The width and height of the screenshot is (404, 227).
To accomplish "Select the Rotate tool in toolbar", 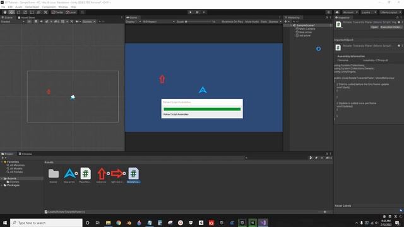I will pos(18,13).
